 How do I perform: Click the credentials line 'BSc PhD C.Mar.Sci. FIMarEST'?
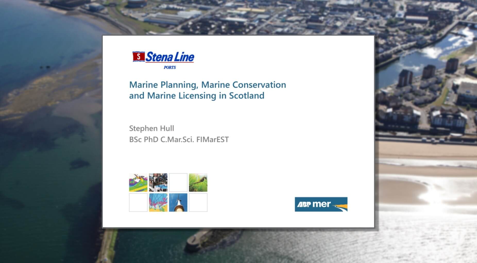pos(179,140)
